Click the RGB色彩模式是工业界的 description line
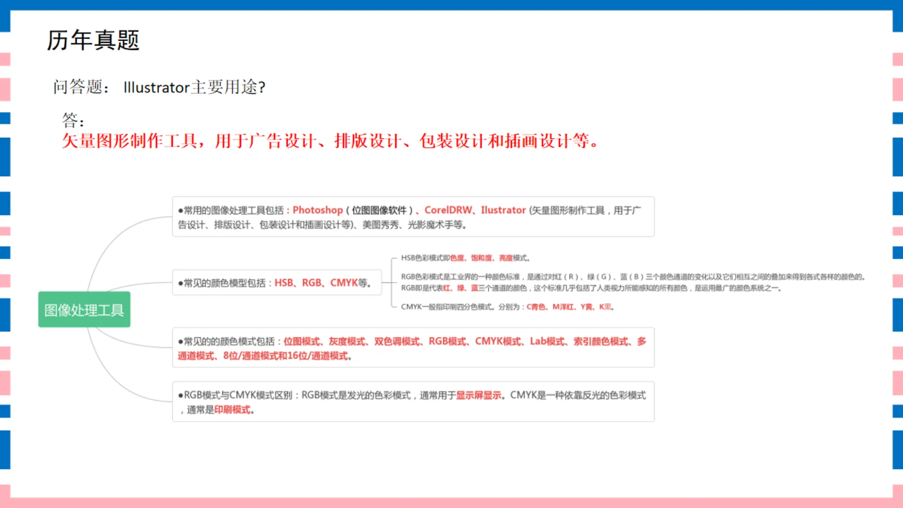Viewport: 903px width, 508px height. [633, 277]
